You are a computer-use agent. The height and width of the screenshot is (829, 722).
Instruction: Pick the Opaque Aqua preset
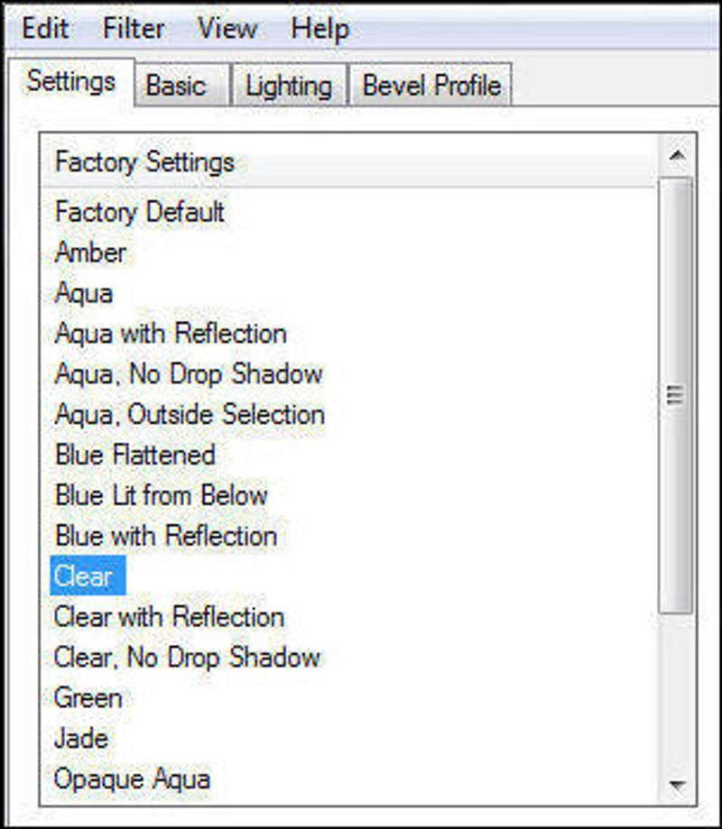pos(132,778)
